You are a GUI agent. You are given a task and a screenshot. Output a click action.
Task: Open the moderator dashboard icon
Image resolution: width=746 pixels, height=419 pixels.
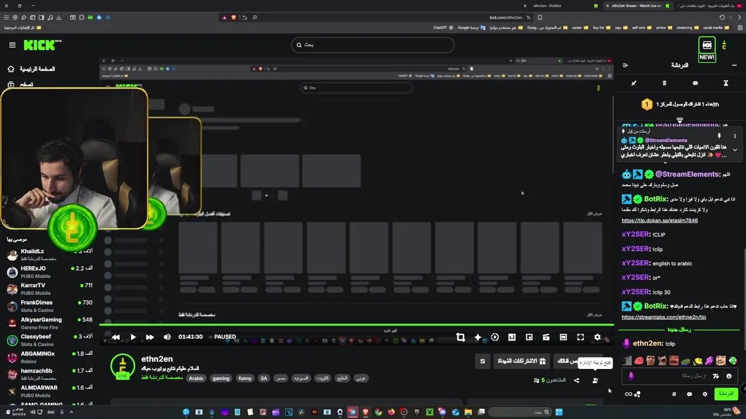[595, 381]
